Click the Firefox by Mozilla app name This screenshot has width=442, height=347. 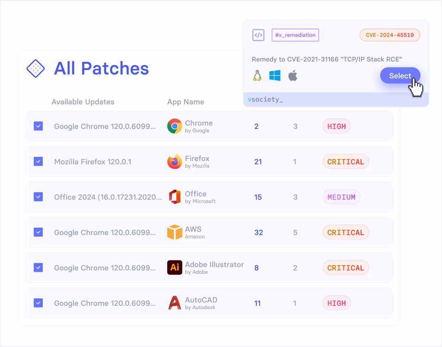click(197, 161)
